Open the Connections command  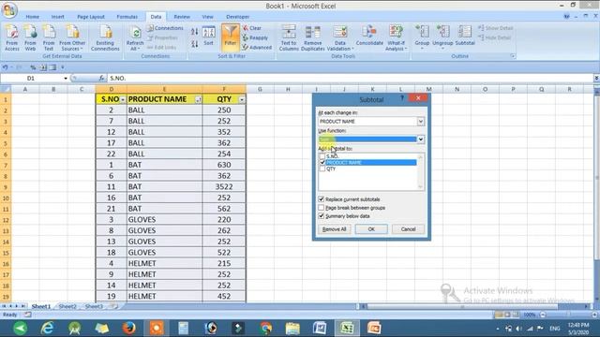pos(165,28)
